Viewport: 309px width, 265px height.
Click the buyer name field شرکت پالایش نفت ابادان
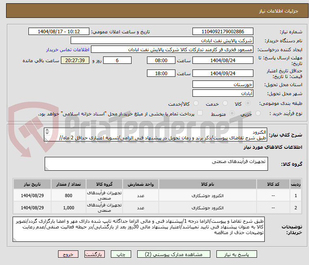(x=162, y=41)
